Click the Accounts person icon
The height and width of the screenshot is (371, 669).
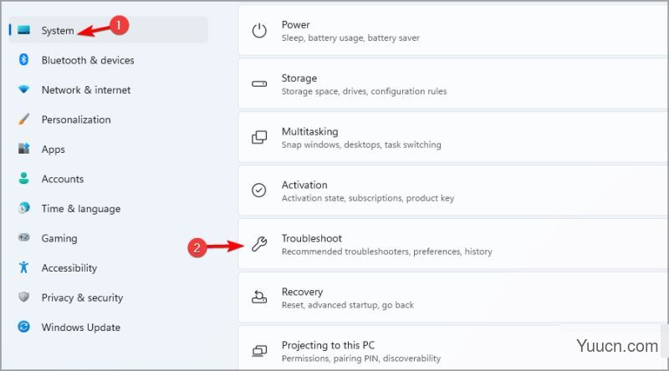[x=24, y=178]
